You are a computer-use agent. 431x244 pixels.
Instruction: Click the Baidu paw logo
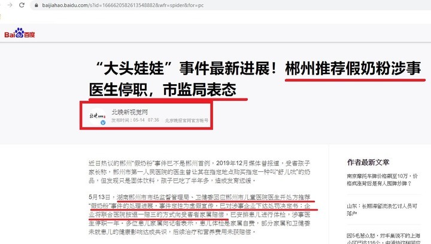[20, 33]
